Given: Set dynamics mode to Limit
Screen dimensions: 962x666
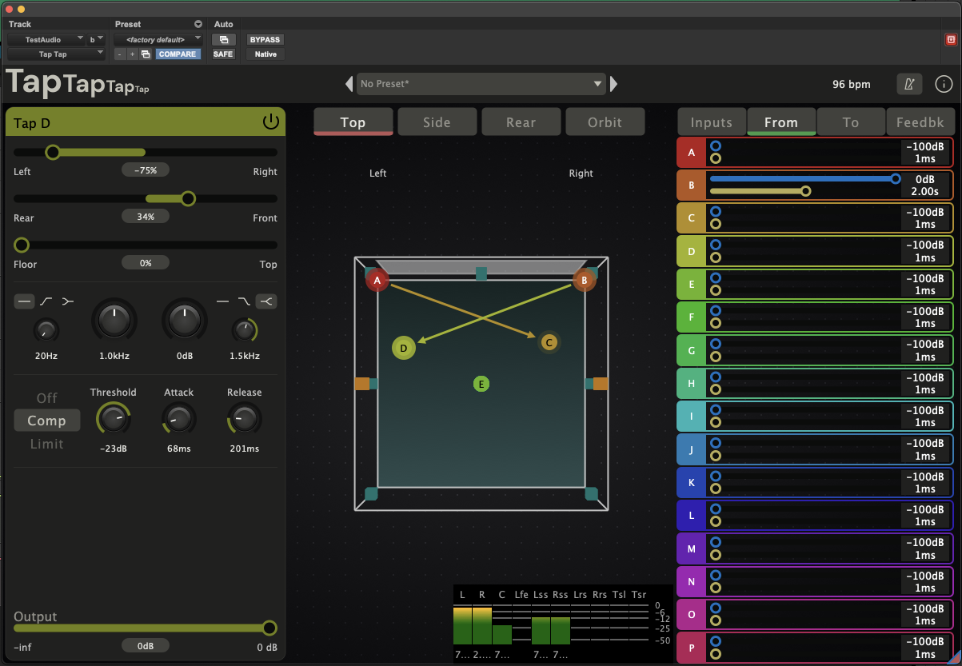Looking at the screenshot, I should click(x=47, y=444).
